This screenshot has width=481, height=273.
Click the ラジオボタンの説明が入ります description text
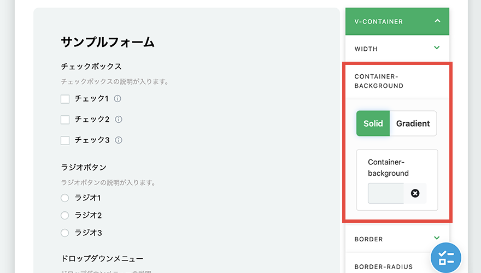pyautogui.click(x=108, y=182)
